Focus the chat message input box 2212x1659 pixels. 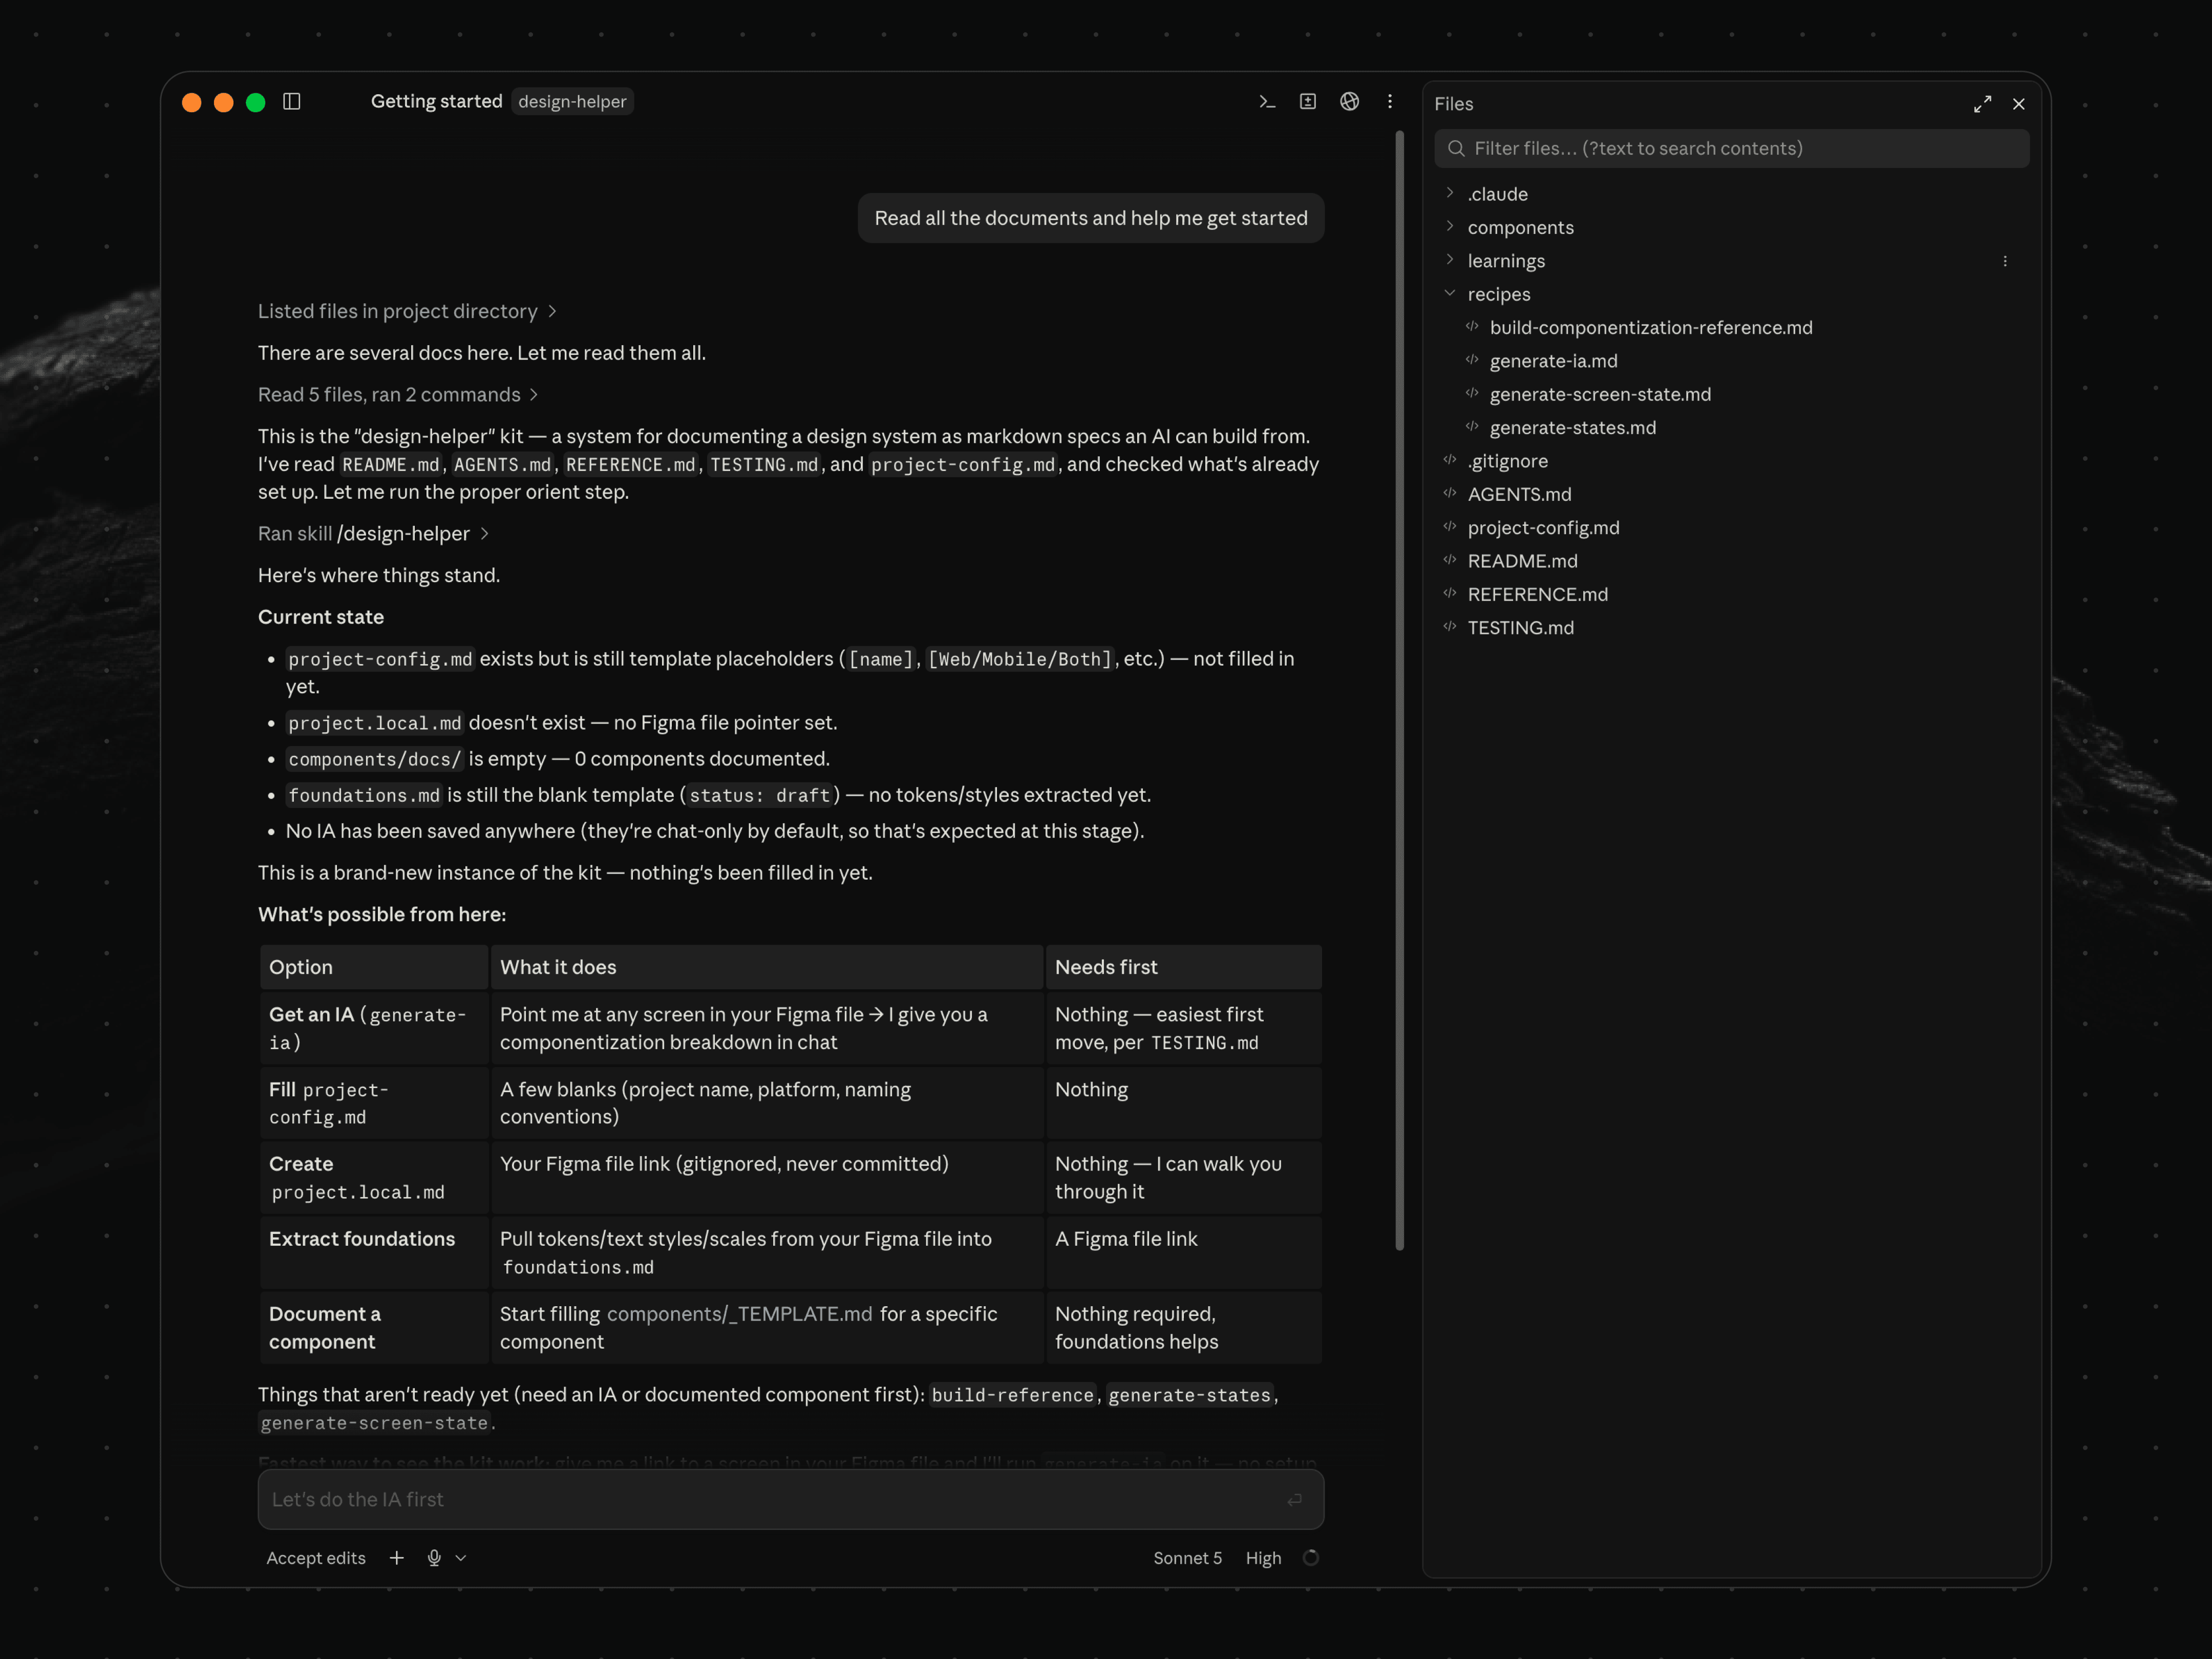791,1499
